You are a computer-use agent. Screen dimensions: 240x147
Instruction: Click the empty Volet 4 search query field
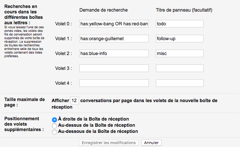[x=114, y=83]
